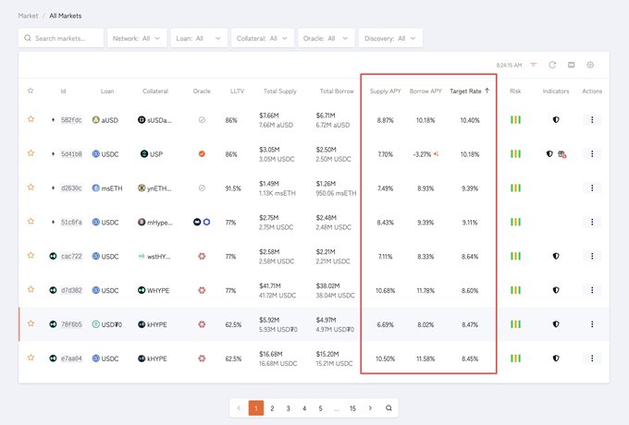Click the gift rewards indicator in 5d41b8 row
The width and height of the screenshot is (629, 425).
pyautogui.click(x=562, y=154)
